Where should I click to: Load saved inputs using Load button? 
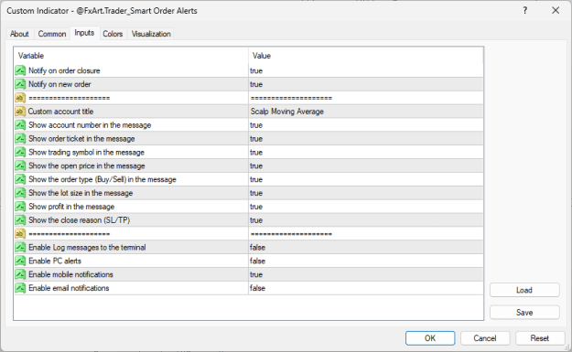coord(524,290)
